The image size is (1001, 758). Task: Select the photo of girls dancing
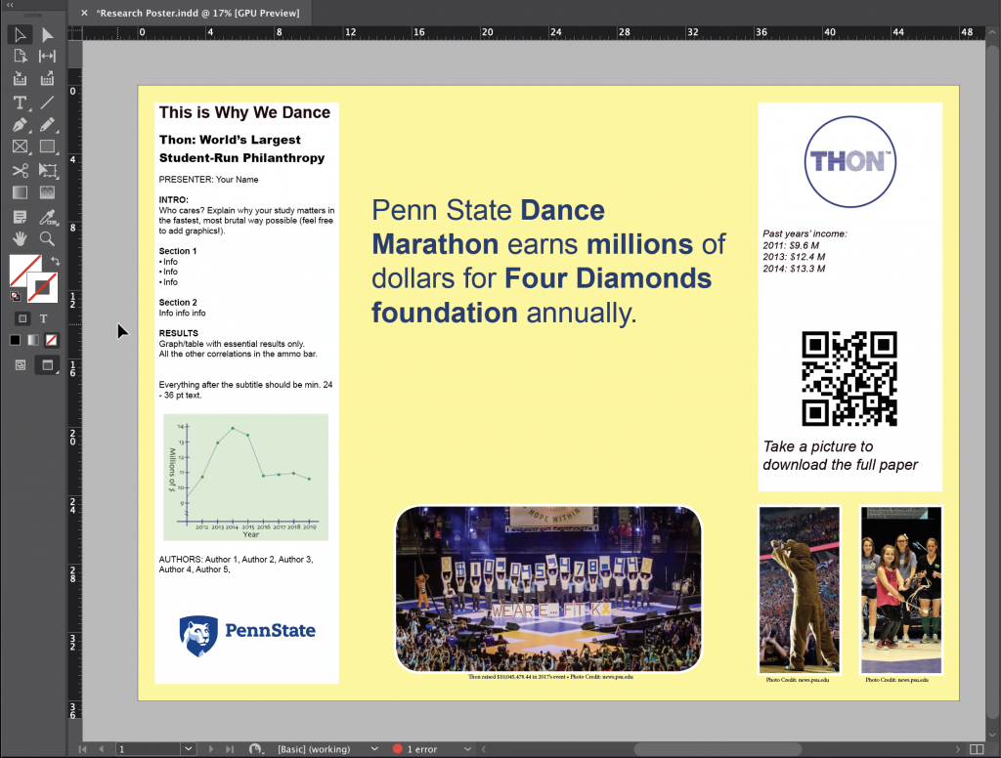[x=900, y=590]
